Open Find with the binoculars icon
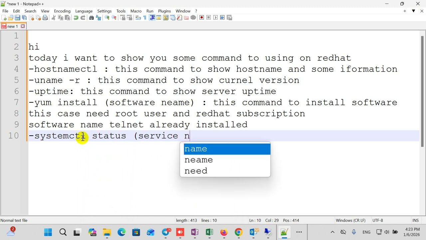Image resolution: width=426 pixels, height=240 pixels. coord(91,18)
